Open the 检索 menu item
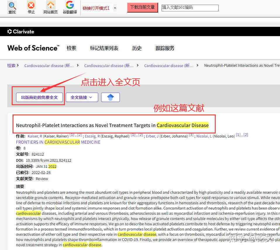280x250 pixels. click(x=71, y=48)
